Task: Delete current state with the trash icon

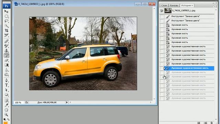Action: 211,123
